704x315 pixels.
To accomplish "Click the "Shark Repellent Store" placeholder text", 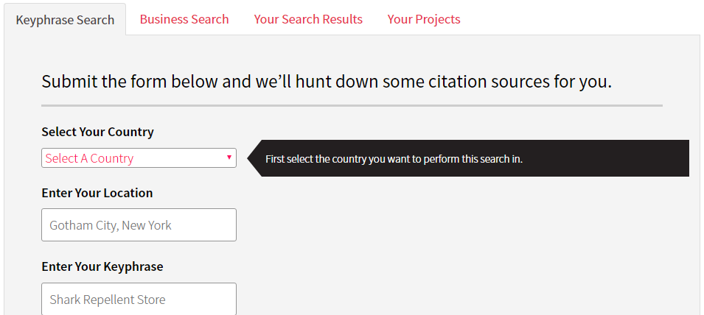I will coord(107,300).
